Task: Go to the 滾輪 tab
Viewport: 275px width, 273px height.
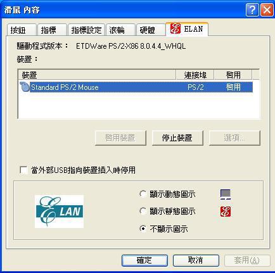Action: tap(120, 30)
